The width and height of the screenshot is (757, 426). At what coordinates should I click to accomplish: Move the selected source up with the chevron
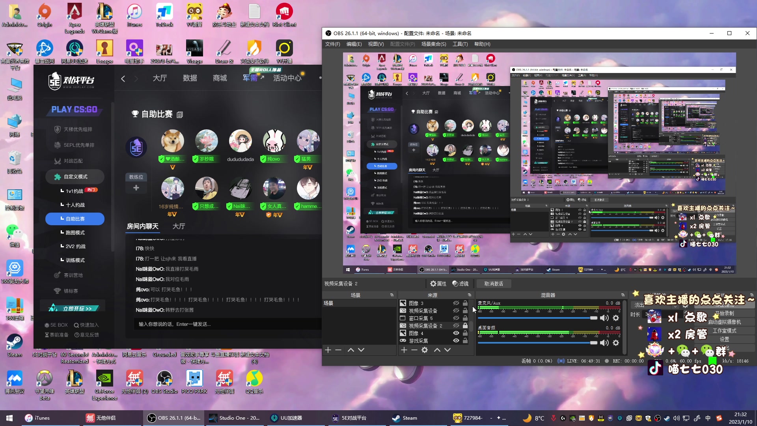click(x=437, y=350)
